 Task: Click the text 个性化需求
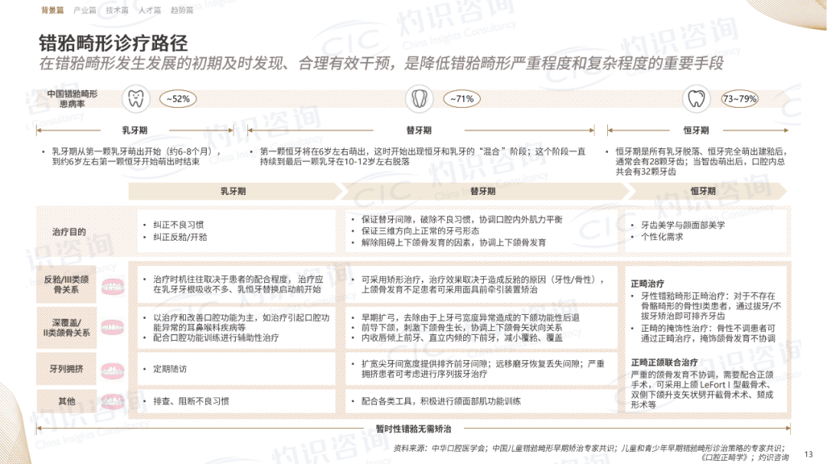[x=662, y=237]
